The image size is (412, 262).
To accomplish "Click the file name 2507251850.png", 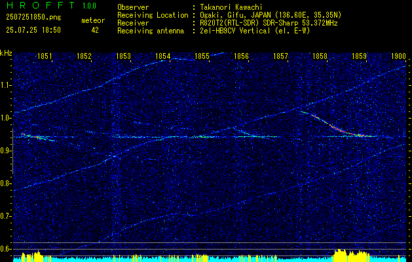I will tap(33, 17).
